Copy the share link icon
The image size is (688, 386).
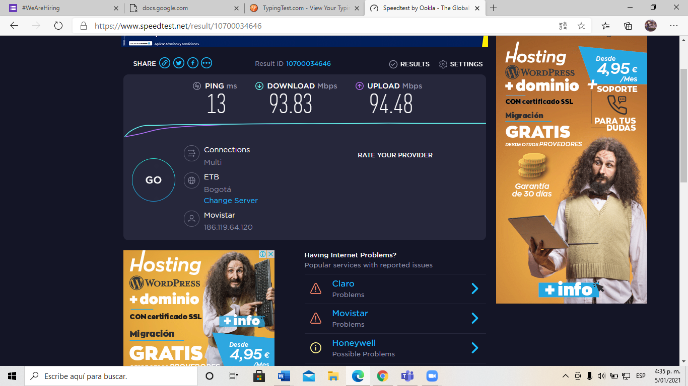[x=165, y=63]
